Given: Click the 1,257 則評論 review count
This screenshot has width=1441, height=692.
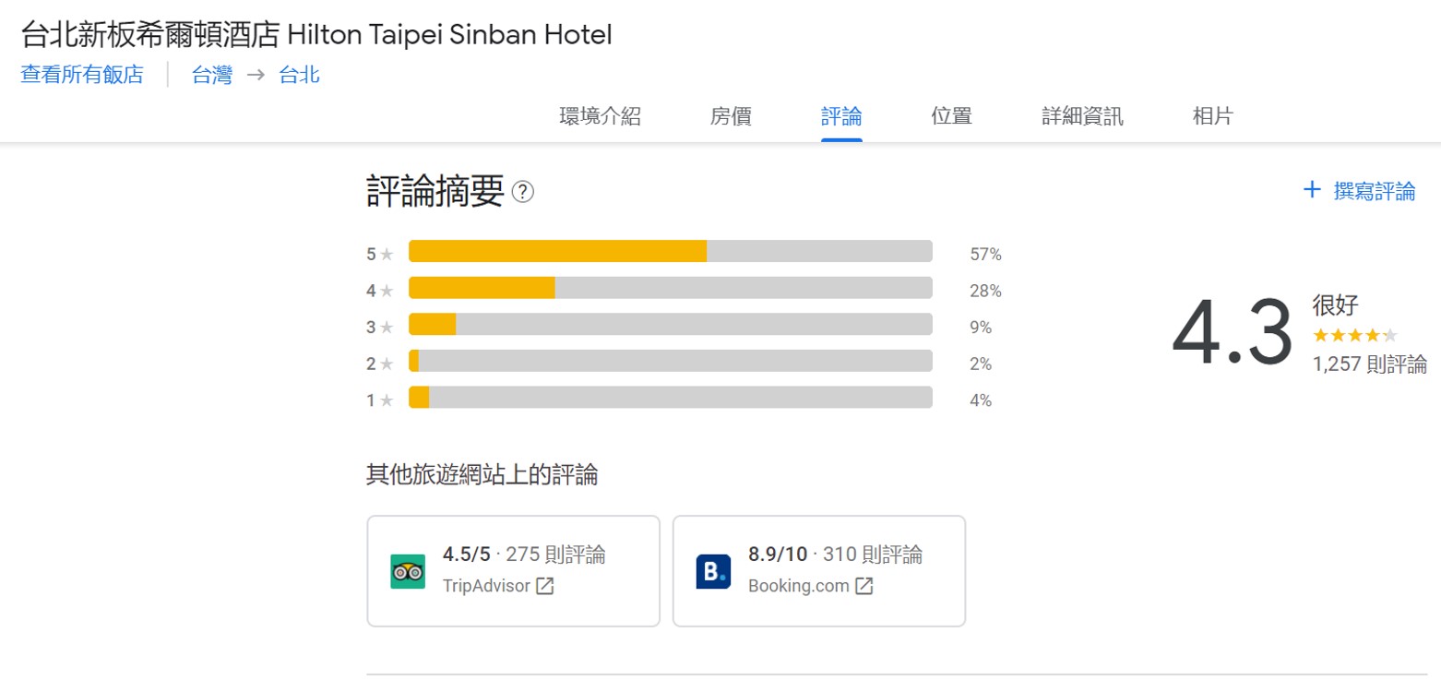Looking at the screenshot, I should (1369, 364).
